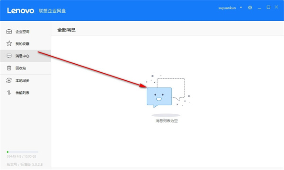Click the 传输列表 up-down arrows icon
Screen dimensions: 284x170
coord(9,93)
